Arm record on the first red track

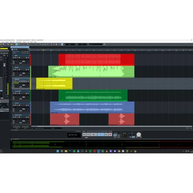point(18,57)
